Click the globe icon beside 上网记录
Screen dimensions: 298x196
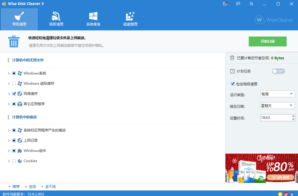tap(20, 141)
